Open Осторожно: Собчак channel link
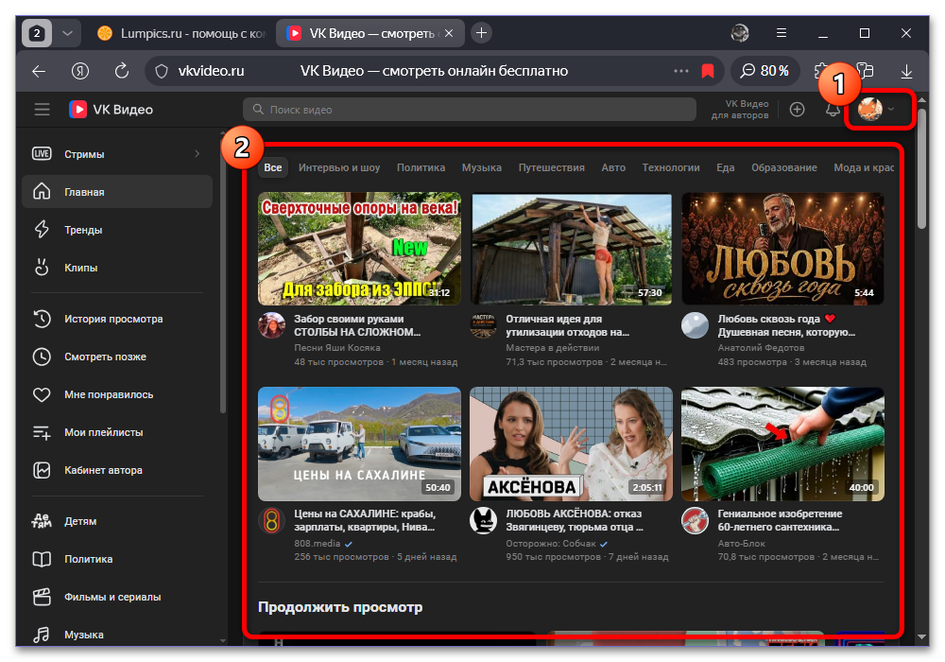Image resolution: width=945 pixels, height=662 pixels. tap(551, 543)
